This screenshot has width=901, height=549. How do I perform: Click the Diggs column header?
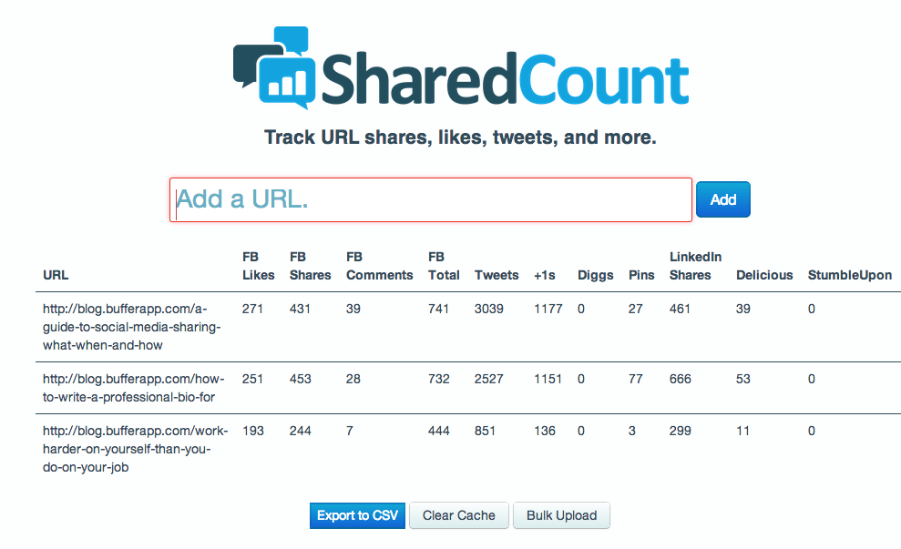point(594,275)
